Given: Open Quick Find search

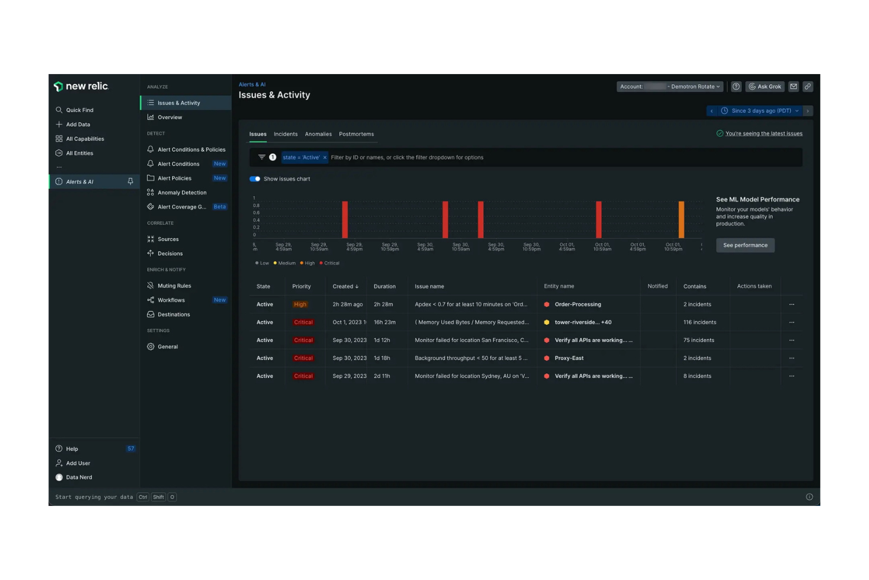Looking at the screenshot, I should click(59, 110).
